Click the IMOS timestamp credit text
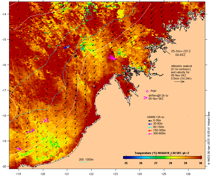The width and height of the screenshot is (212, 176). [x=209, y=138]
